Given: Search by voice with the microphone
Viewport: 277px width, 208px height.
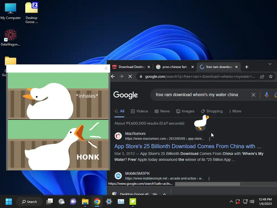Looking at the screenshot, I should coord(266,95).
